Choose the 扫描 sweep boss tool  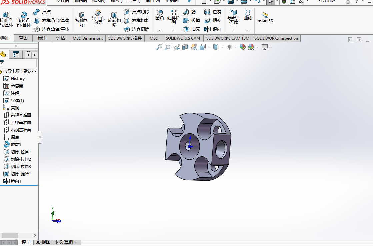coord(42,12)
